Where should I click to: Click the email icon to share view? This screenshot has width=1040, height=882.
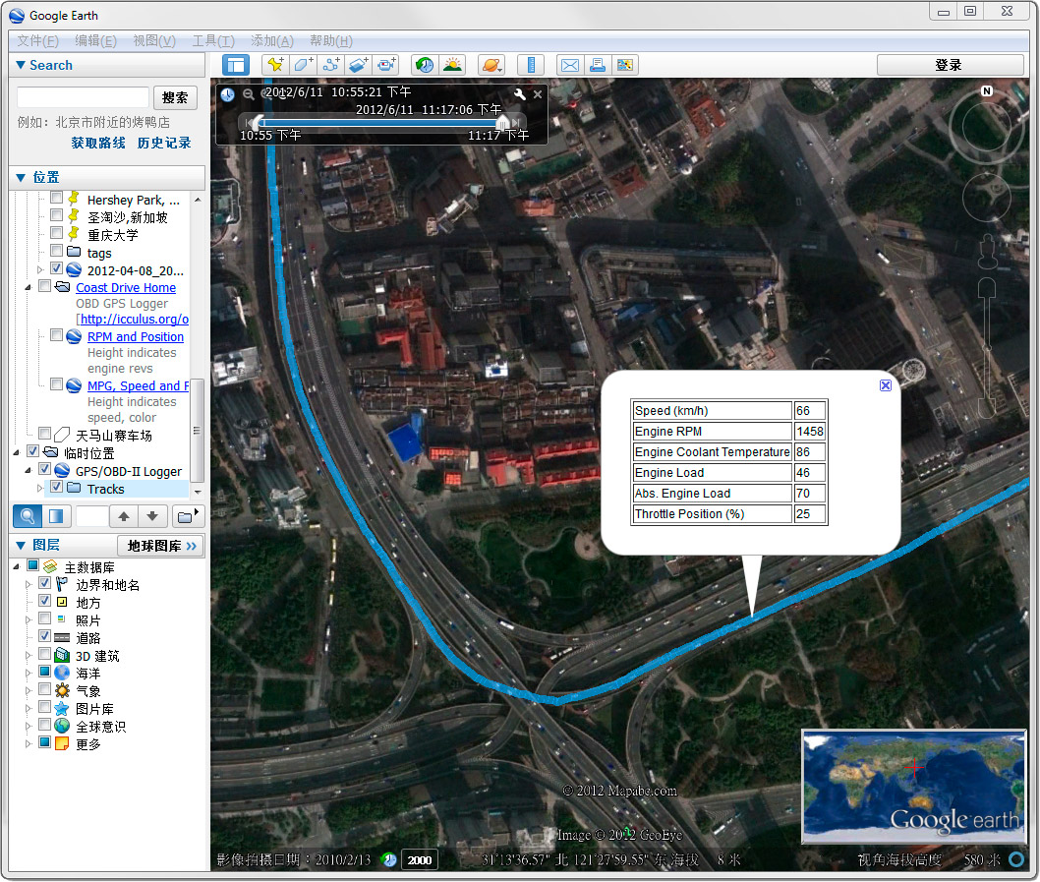[x=569, y=65]
